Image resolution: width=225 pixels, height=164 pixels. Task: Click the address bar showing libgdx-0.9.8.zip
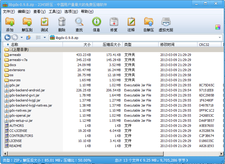pos(136,38)
